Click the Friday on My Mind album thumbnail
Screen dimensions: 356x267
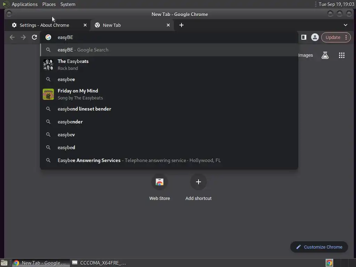tap(48, 94)
